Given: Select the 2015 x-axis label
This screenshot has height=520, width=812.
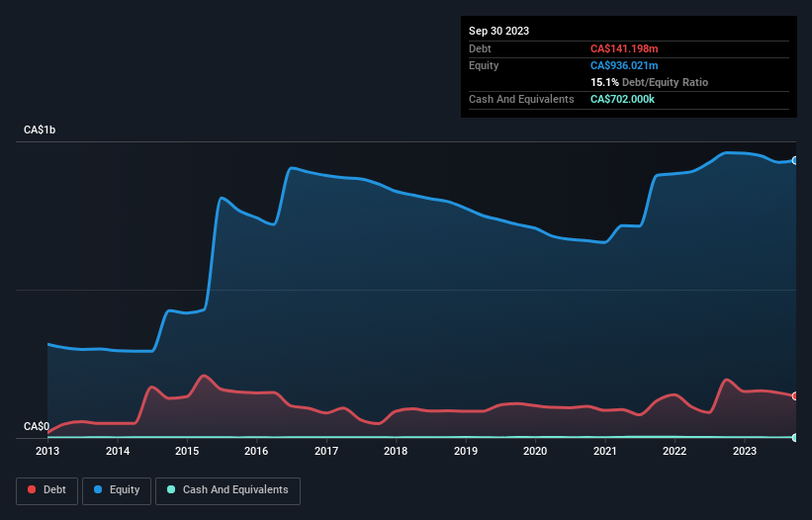Looking at the screenshot, I should click(187, 451).
